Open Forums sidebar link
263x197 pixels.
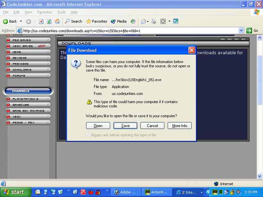pos(28,76)
